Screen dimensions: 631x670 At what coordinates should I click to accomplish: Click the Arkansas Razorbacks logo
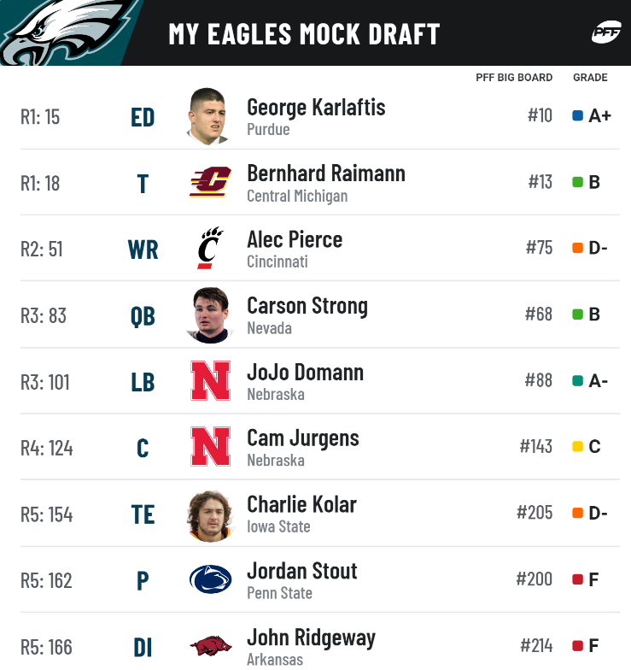pyautogui.click(x=210, y=645)
